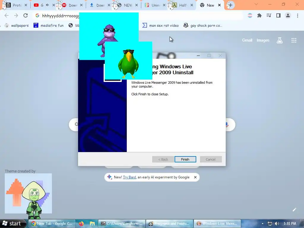
Task: Open the Try Bard link
Action: (129, 177)
